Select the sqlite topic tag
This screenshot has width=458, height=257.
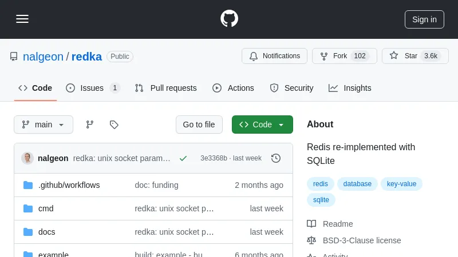(x=321, y=200)
